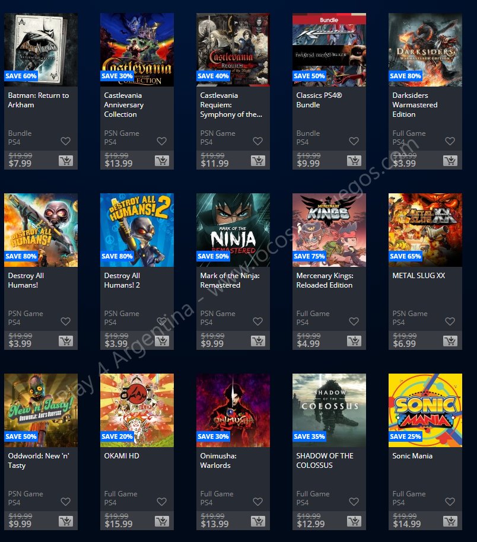The height and width of the screenshot is (542, 477).
Task: Open Destroy All Humans! 2 title link
Action: pos(122,280)
